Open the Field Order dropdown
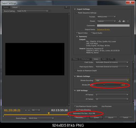Image resolution: width=136 pixels, height=128 pixels. click(x=112, y=62)
